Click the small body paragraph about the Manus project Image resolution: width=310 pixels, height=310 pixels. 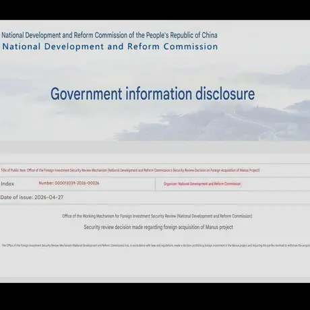click(x=156, y=245)
